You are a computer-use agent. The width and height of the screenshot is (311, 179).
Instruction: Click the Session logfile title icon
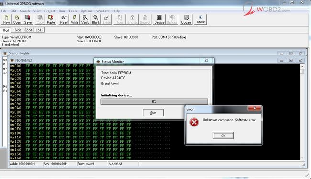coord(5,53)
